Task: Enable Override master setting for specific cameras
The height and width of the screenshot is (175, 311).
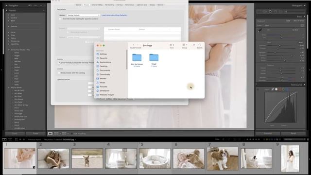Action: point(60,19)
